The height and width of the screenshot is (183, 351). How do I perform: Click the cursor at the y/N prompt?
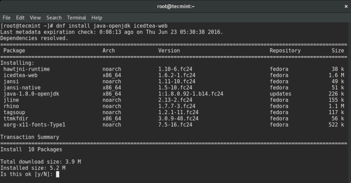[58, 174]
